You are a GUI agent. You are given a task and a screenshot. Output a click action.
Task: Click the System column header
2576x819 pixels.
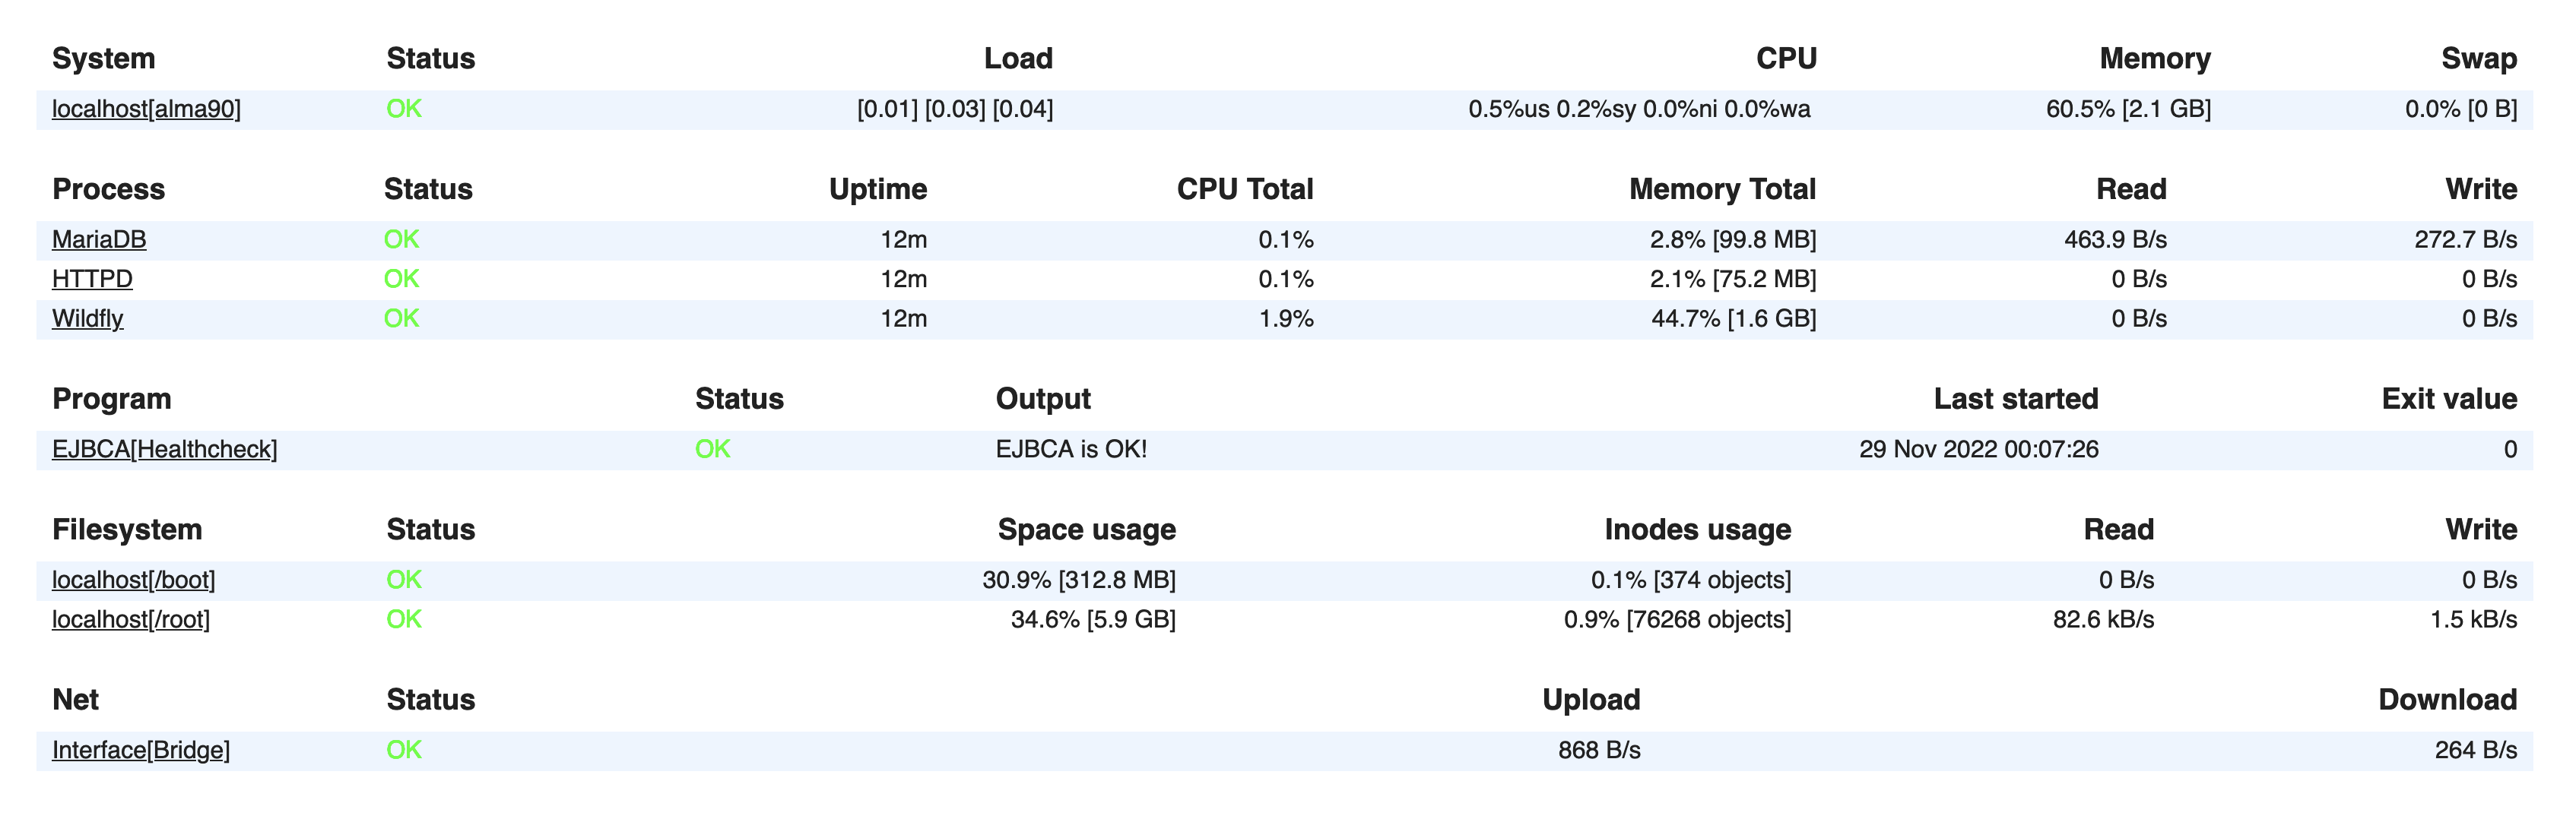[x=103, y=59]
